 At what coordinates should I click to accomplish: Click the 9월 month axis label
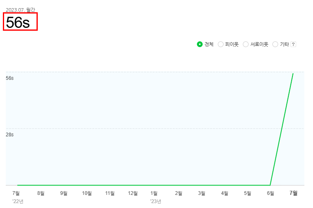tap(64, 193)
